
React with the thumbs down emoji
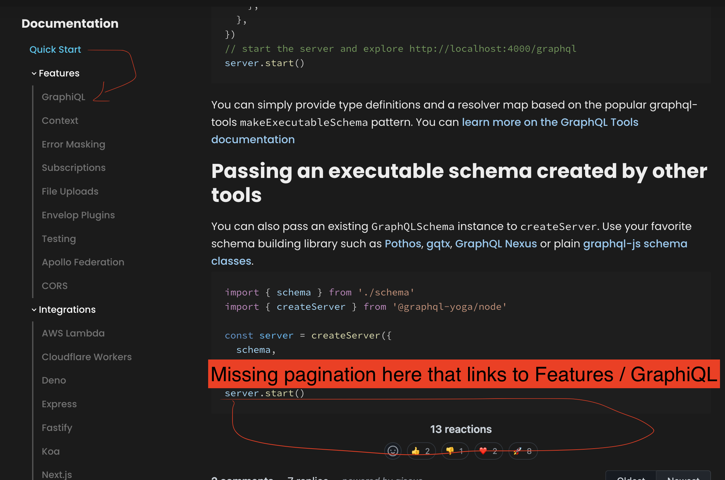455,451
